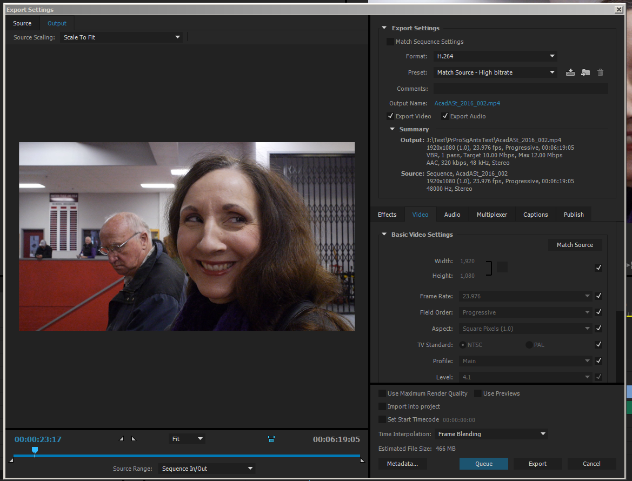Click the Save Preset icon
The height and width of the screenshot is (481, 632).
(570, 72)
